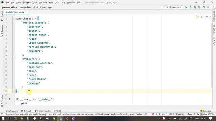This screenshot has width=216, height=121.
Task: Open the SciView tool window
Action: click(x=214, y=30)
